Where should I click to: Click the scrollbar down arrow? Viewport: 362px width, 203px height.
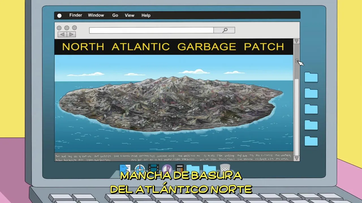296,158
